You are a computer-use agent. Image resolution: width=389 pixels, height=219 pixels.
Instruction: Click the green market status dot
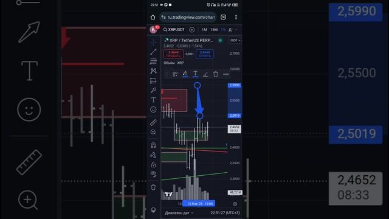(x=220, y=40)
